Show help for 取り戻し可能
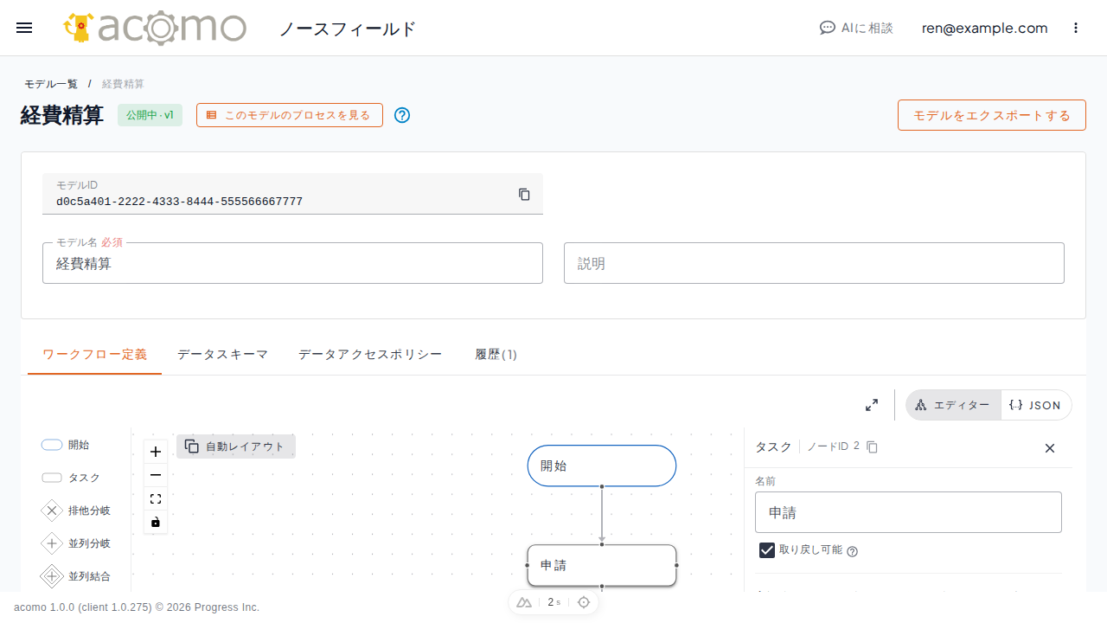 (x=853, y=551)
